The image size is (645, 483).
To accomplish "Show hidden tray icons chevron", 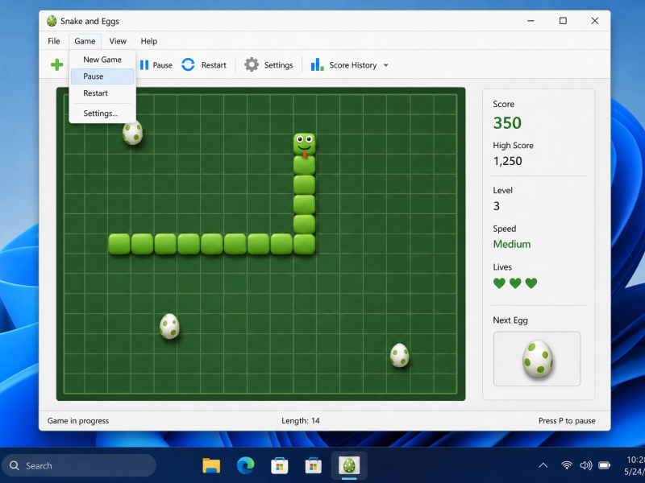I will point(543,465).
